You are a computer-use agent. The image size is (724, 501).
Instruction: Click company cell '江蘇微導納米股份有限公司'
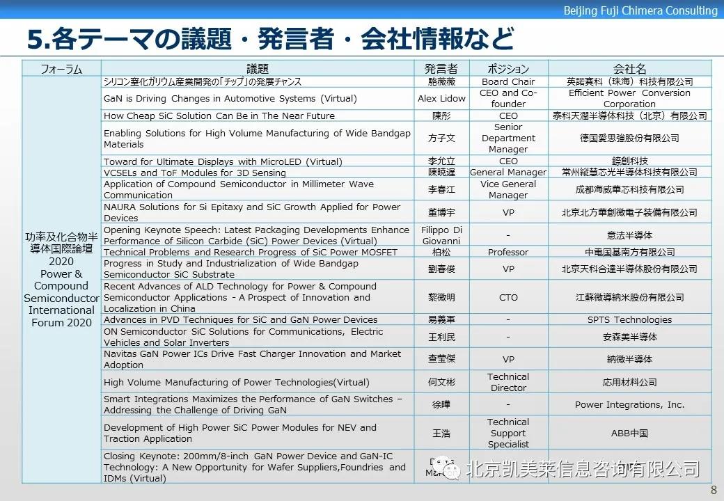pos(630,298)
